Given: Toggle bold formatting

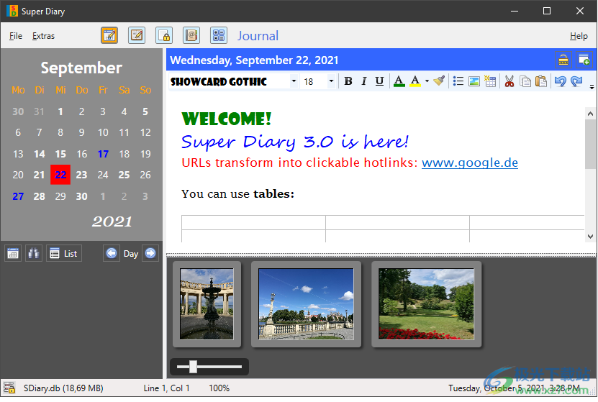Looking at the screenshot, I should [x=348, y=81].
